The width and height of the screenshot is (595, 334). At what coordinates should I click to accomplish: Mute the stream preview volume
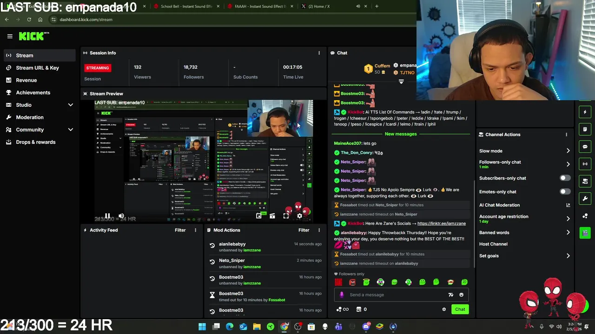pyautogui.click(x=121, y=216)
